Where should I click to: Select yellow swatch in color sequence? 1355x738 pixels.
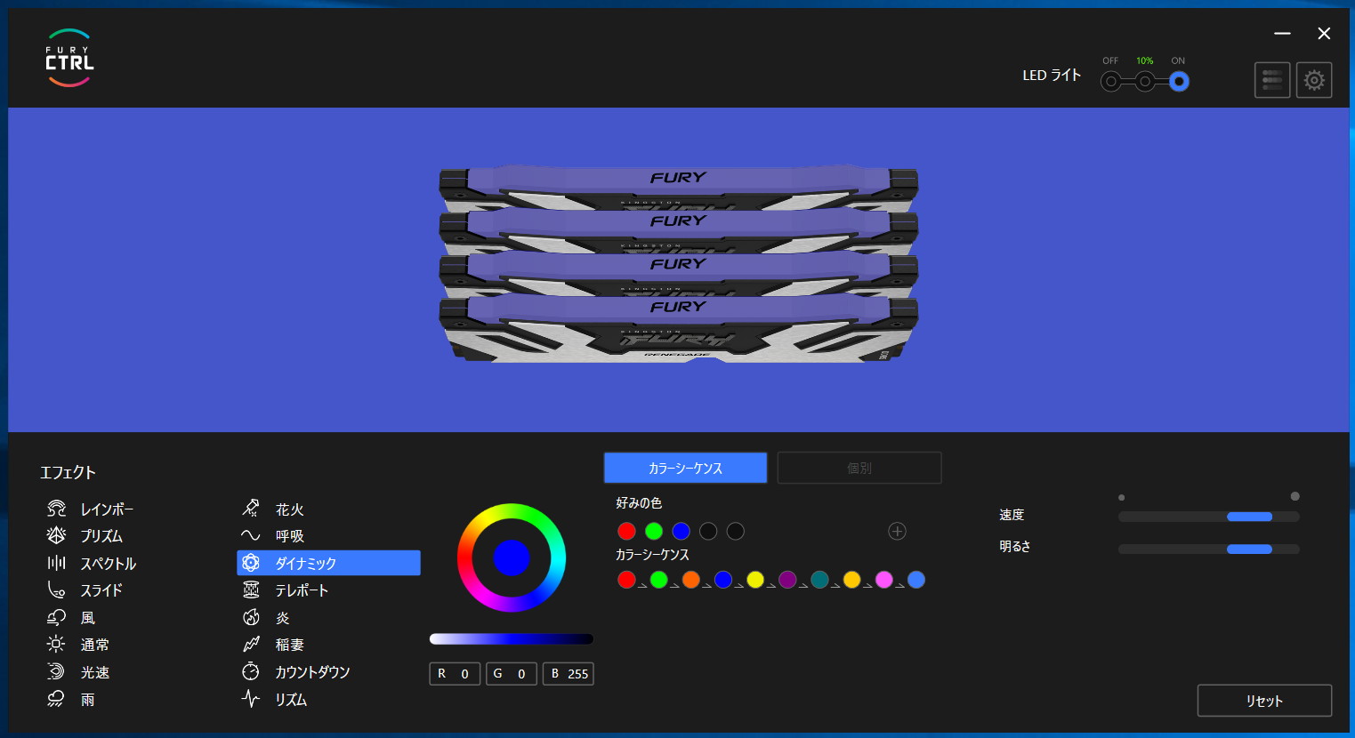[x=755, y=580]
